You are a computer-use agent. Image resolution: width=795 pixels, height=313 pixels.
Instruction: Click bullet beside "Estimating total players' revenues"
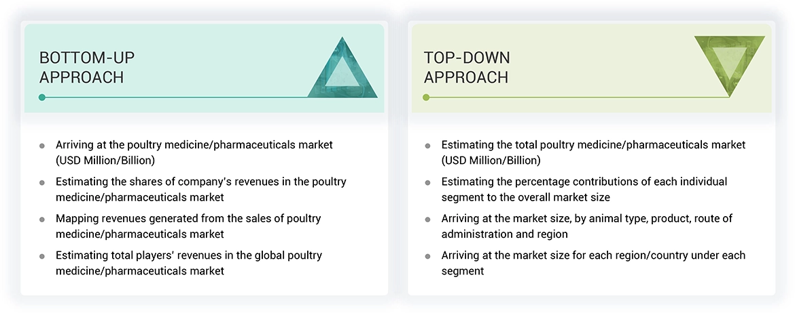click(x=42, y=257)
